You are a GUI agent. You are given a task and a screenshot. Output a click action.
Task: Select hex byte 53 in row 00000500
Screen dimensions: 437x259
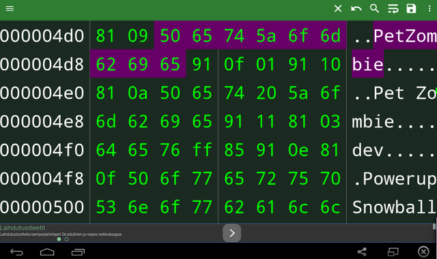point(106,207)
